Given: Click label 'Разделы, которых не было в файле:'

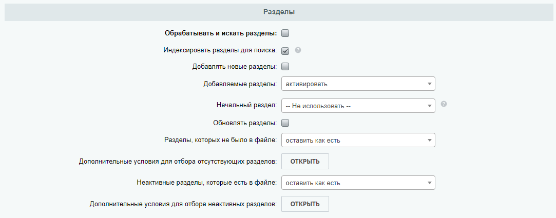Looking at the screenshot, I should [221, 140].
